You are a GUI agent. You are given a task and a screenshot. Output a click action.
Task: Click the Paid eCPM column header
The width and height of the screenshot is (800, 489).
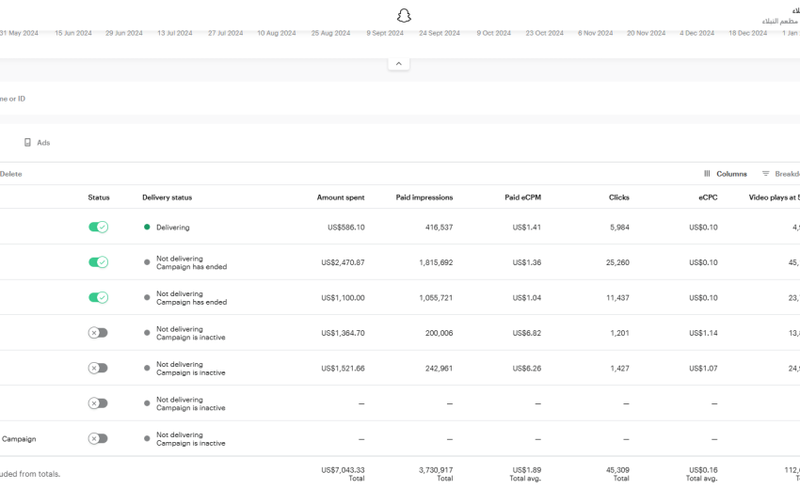coord(522,197)
